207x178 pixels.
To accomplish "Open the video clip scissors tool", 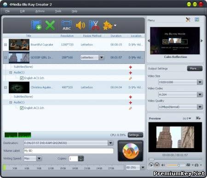I will [x=94, y=25].
